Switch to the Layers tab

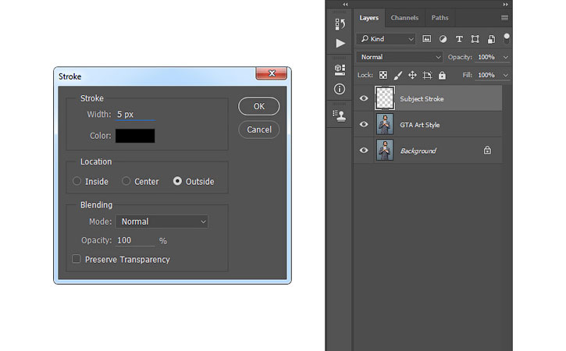[369, 18]
